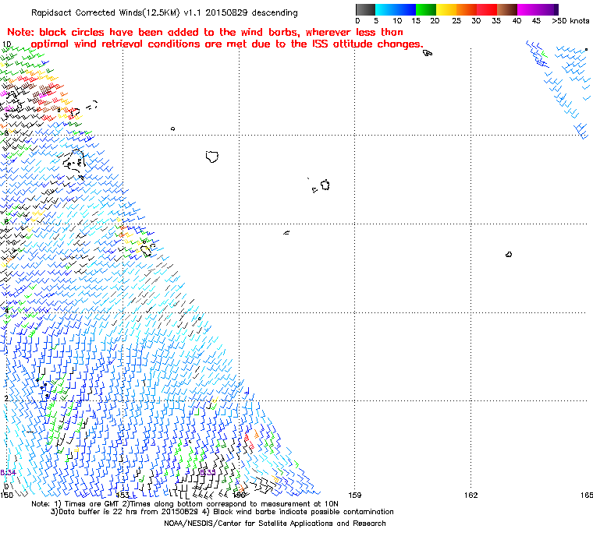The image size is (593, 536).
Task: Click the latitude "2" label on left axis
Action: [x=6, y=399]
